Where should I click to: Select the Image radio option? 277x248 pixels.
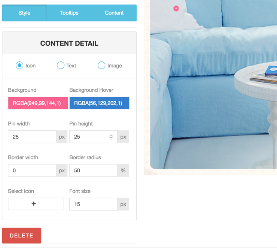[x=101, y=65]
